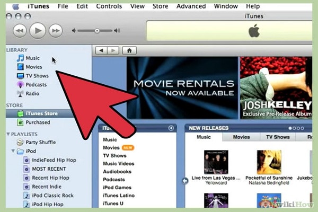
Task: Click the iPod folder icon
Action: [20, 152]
